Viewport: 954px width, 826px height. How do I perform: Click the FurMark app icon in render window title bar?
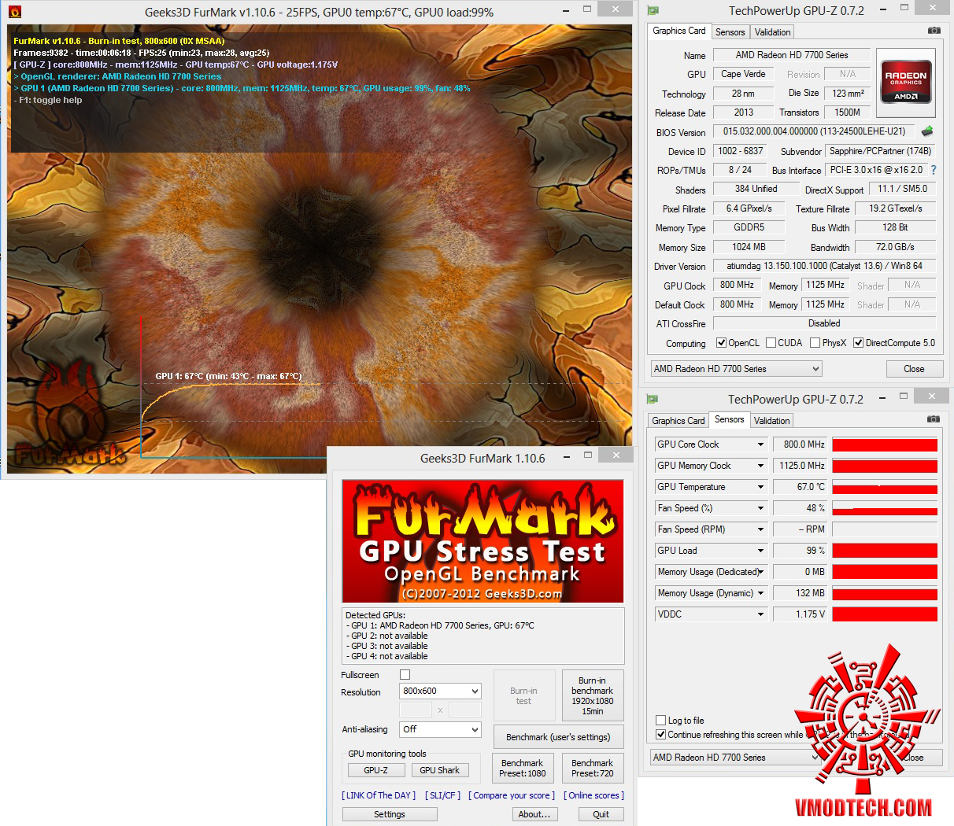15,12
